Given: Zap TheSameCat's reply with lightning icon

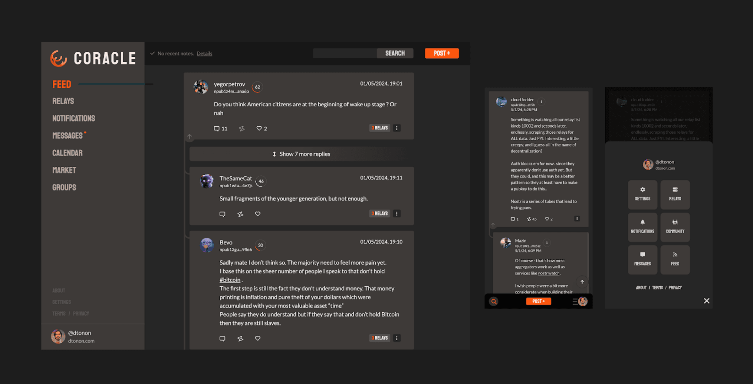Looking at the screenshot, I should pyautogui.click(x=240, y=214).
